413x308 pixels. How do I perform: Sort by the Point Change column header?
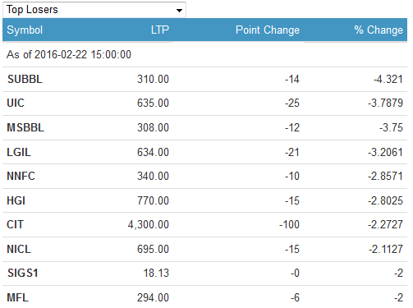point(268,30)
